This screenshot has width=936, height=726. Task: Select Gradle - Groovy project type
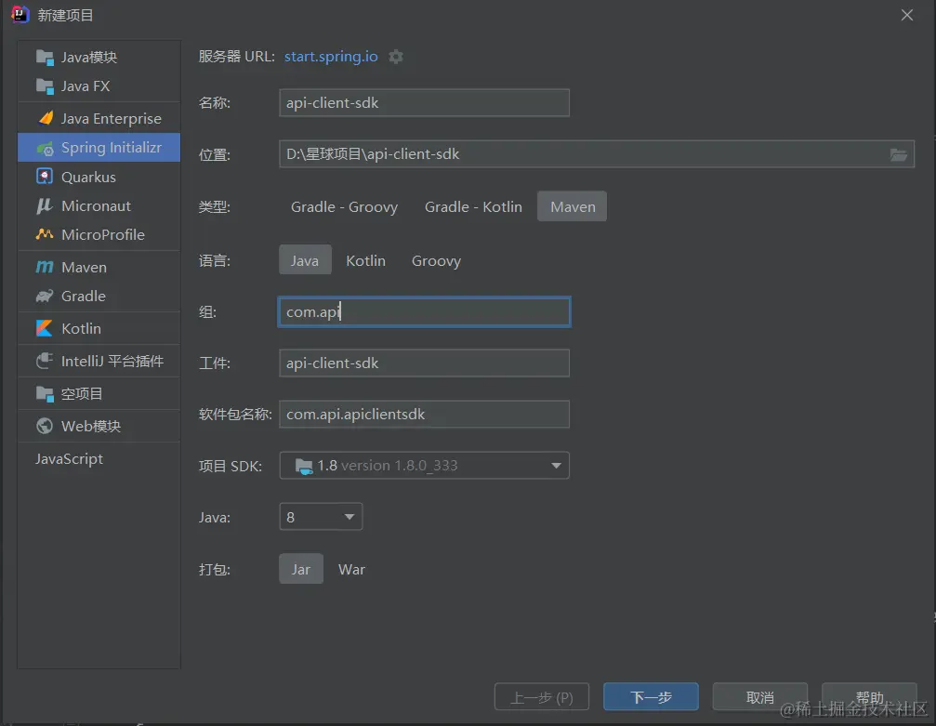pyautogui.click(x=345, y=206)
